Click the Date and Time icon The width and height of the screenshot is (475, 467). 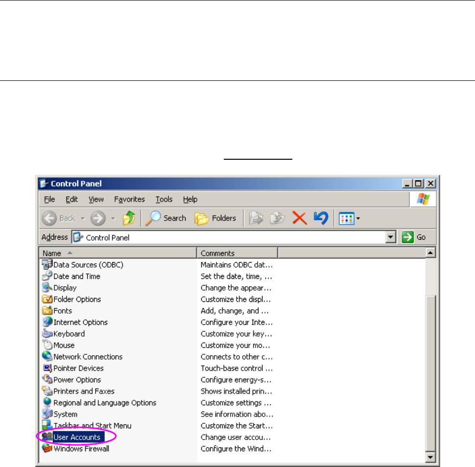[x=47, y=276]
